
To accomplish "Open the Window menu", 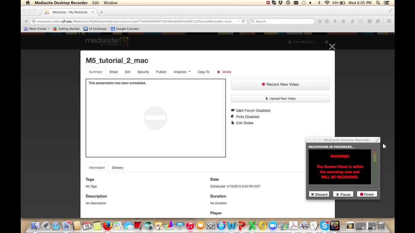I will pos(110,3).
